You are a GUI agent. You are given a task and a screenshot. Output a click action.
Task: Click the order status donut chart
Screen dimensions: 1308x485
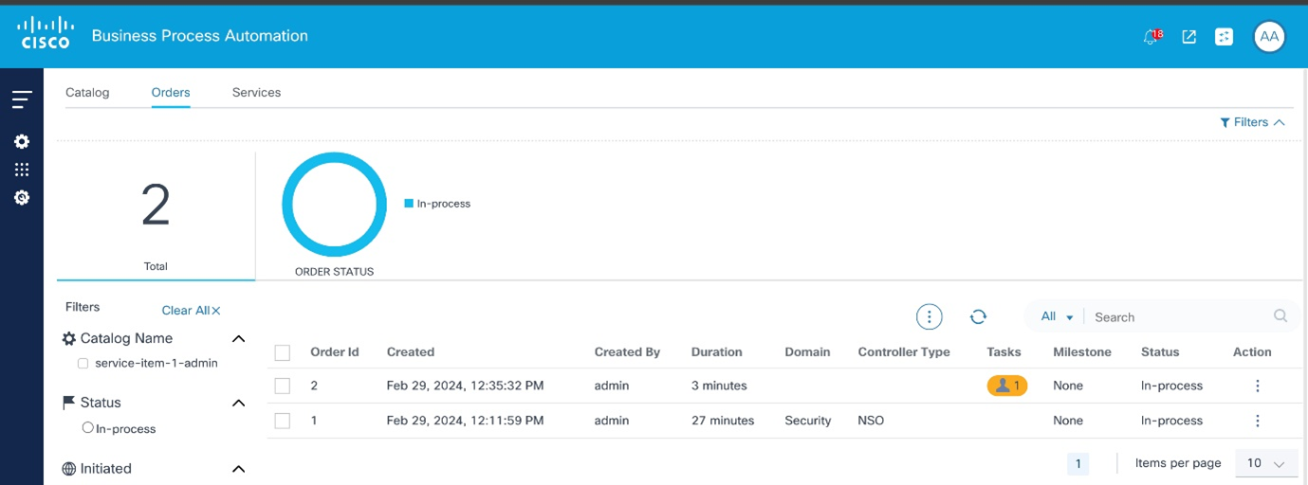(335, 205)
